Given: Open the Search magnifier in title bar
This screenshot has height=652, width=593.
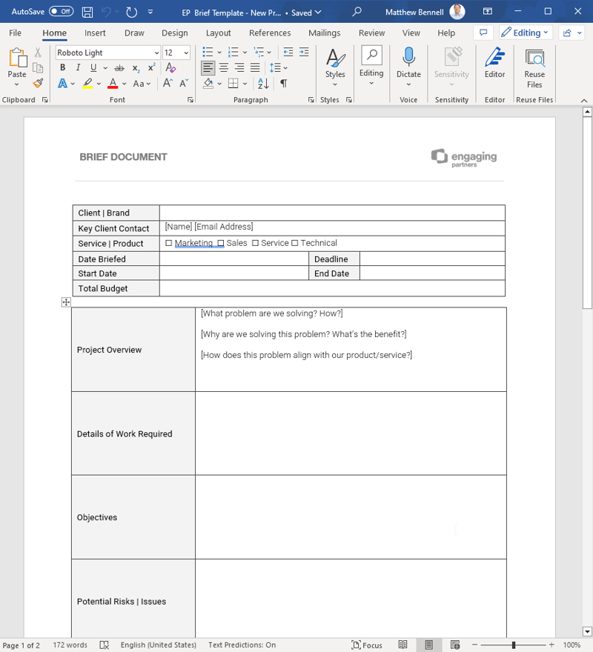Looking at the screenshot, I should 357,12.
